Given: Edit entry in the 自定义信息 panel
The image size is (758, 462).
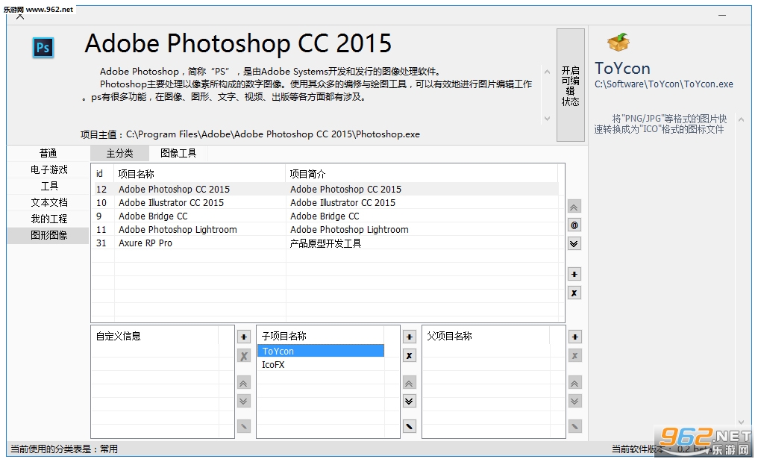Looking at the screenshot, I should coord(244,426).
